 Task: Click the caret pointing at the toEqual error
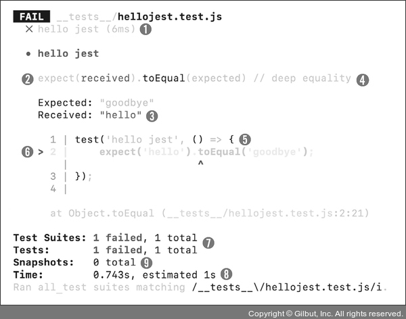(x=200, y=164)
